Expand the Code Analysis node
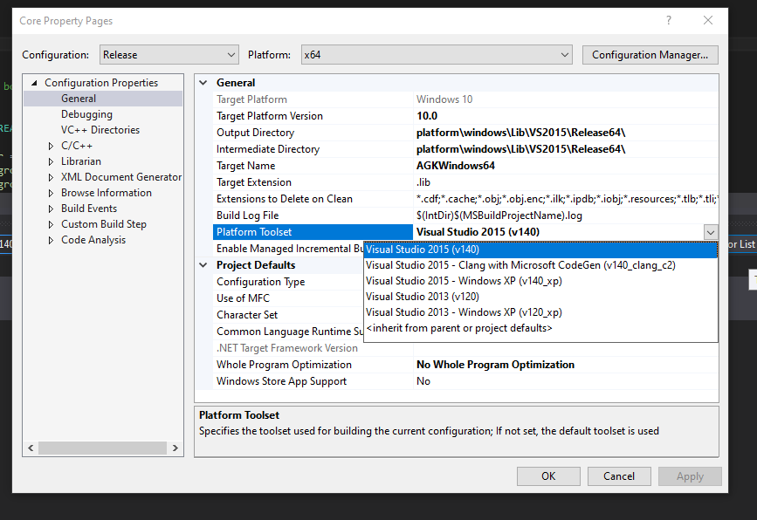The height and width of the screenshot is (520, 757). click(x=51, y=240)
